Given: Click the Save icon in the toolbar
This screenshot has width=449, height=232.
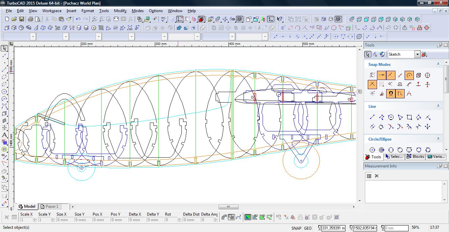Looking at the screenshot, I should (x=21, y=19).
